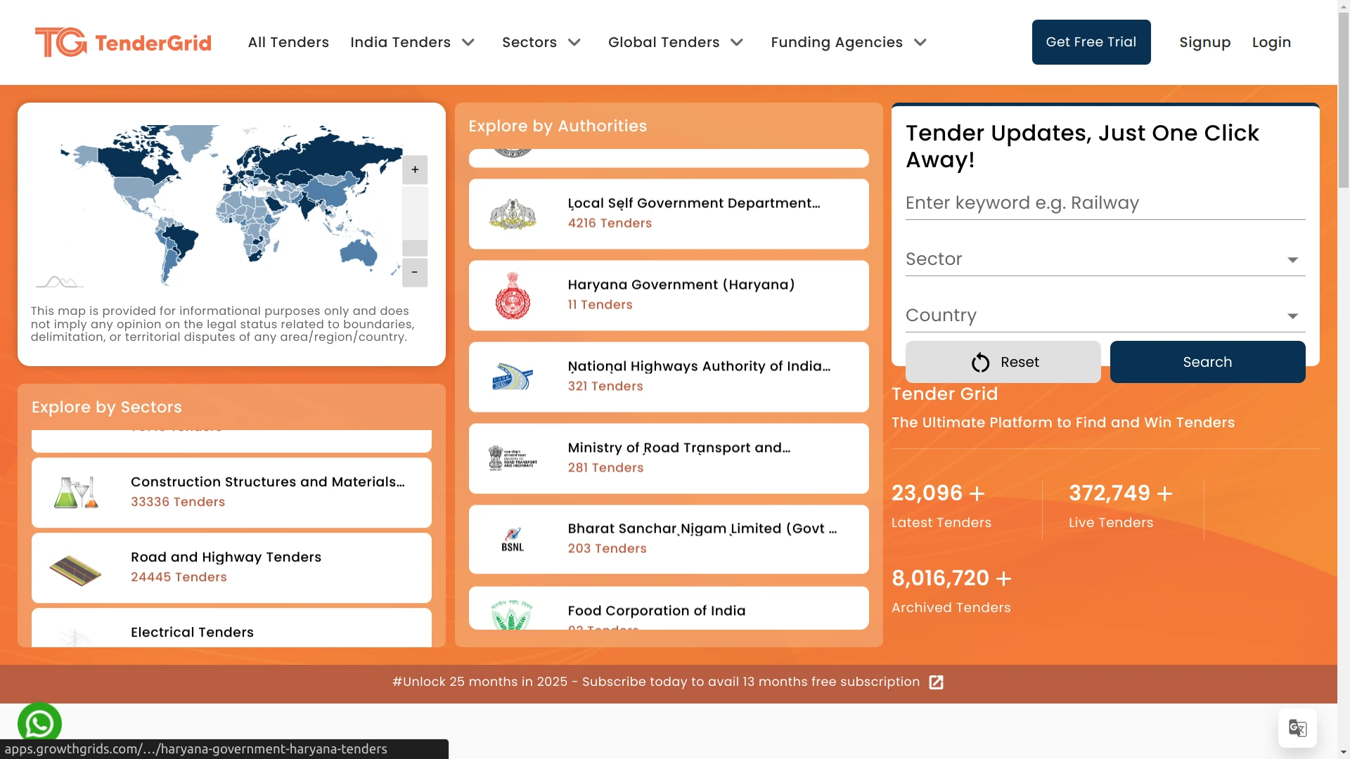Click Get Free Trial button

tap(1091, 42)
